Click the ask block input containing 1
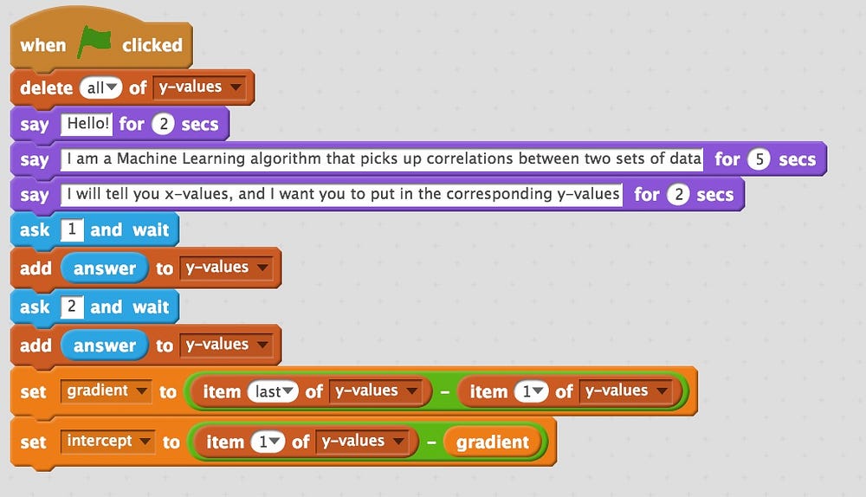866x497 pixels. 73,229
